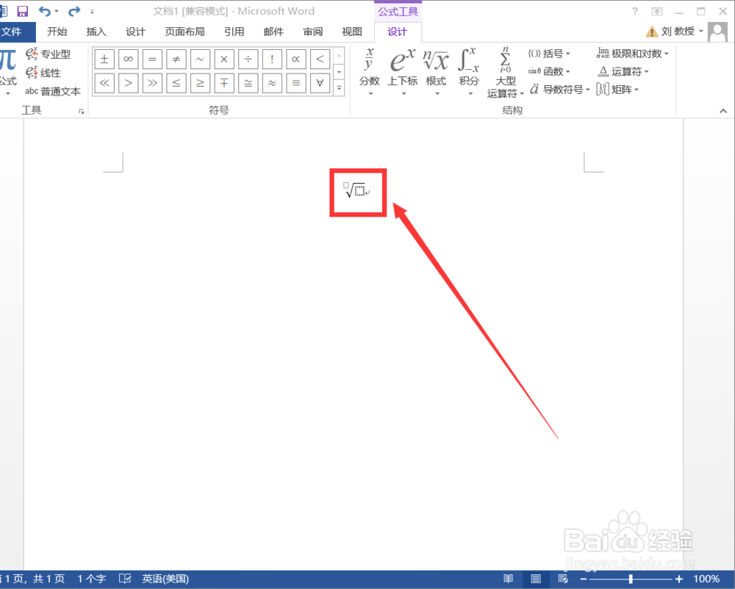Click the 分数 (Fraction) structure button
The height and width of the screenshot is (589, 735).
[x=370, y=70]
